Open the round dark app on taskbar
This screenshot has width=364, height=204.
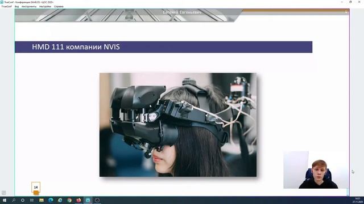click(x=97, y=200)
